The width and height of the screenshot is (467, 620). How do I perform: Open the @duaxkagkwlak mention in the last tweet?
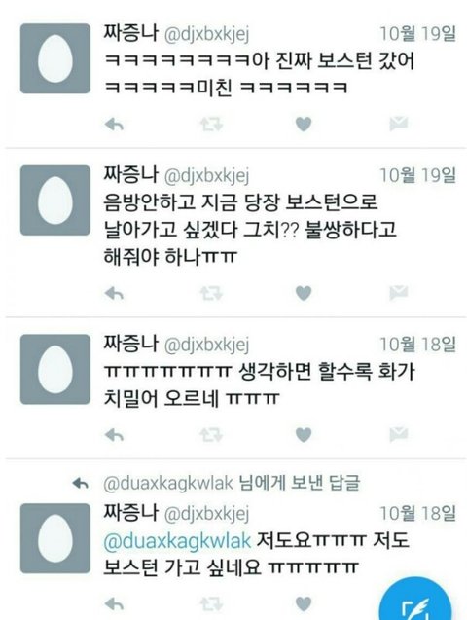(177, 540)
